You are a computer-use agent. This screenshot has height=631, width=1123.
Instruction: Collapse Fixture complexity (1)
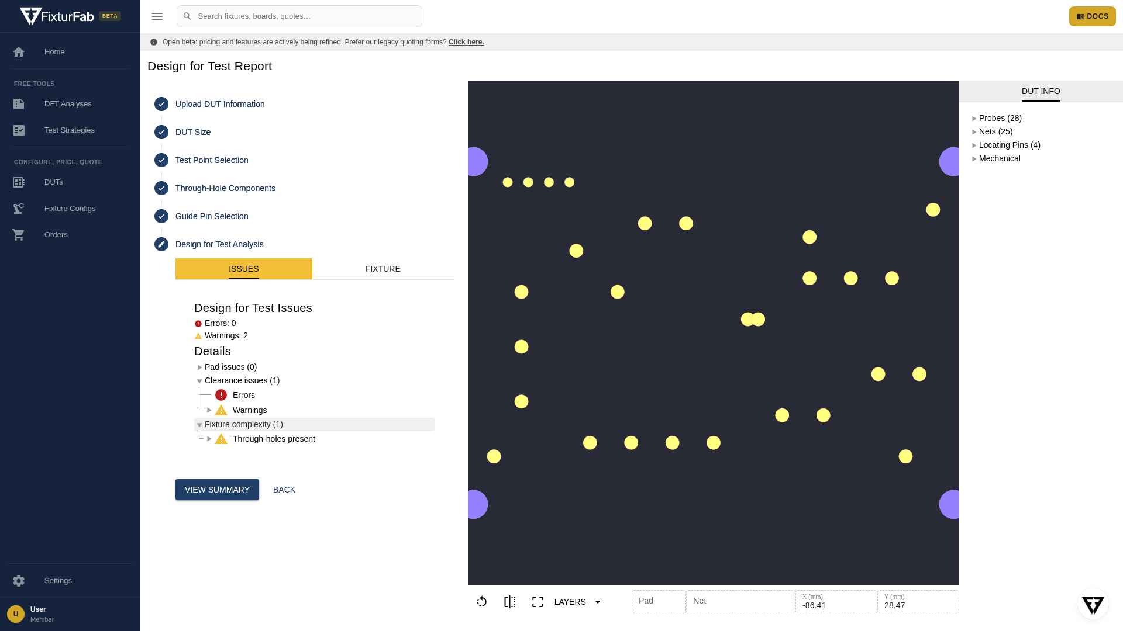(x=199, y=425)
